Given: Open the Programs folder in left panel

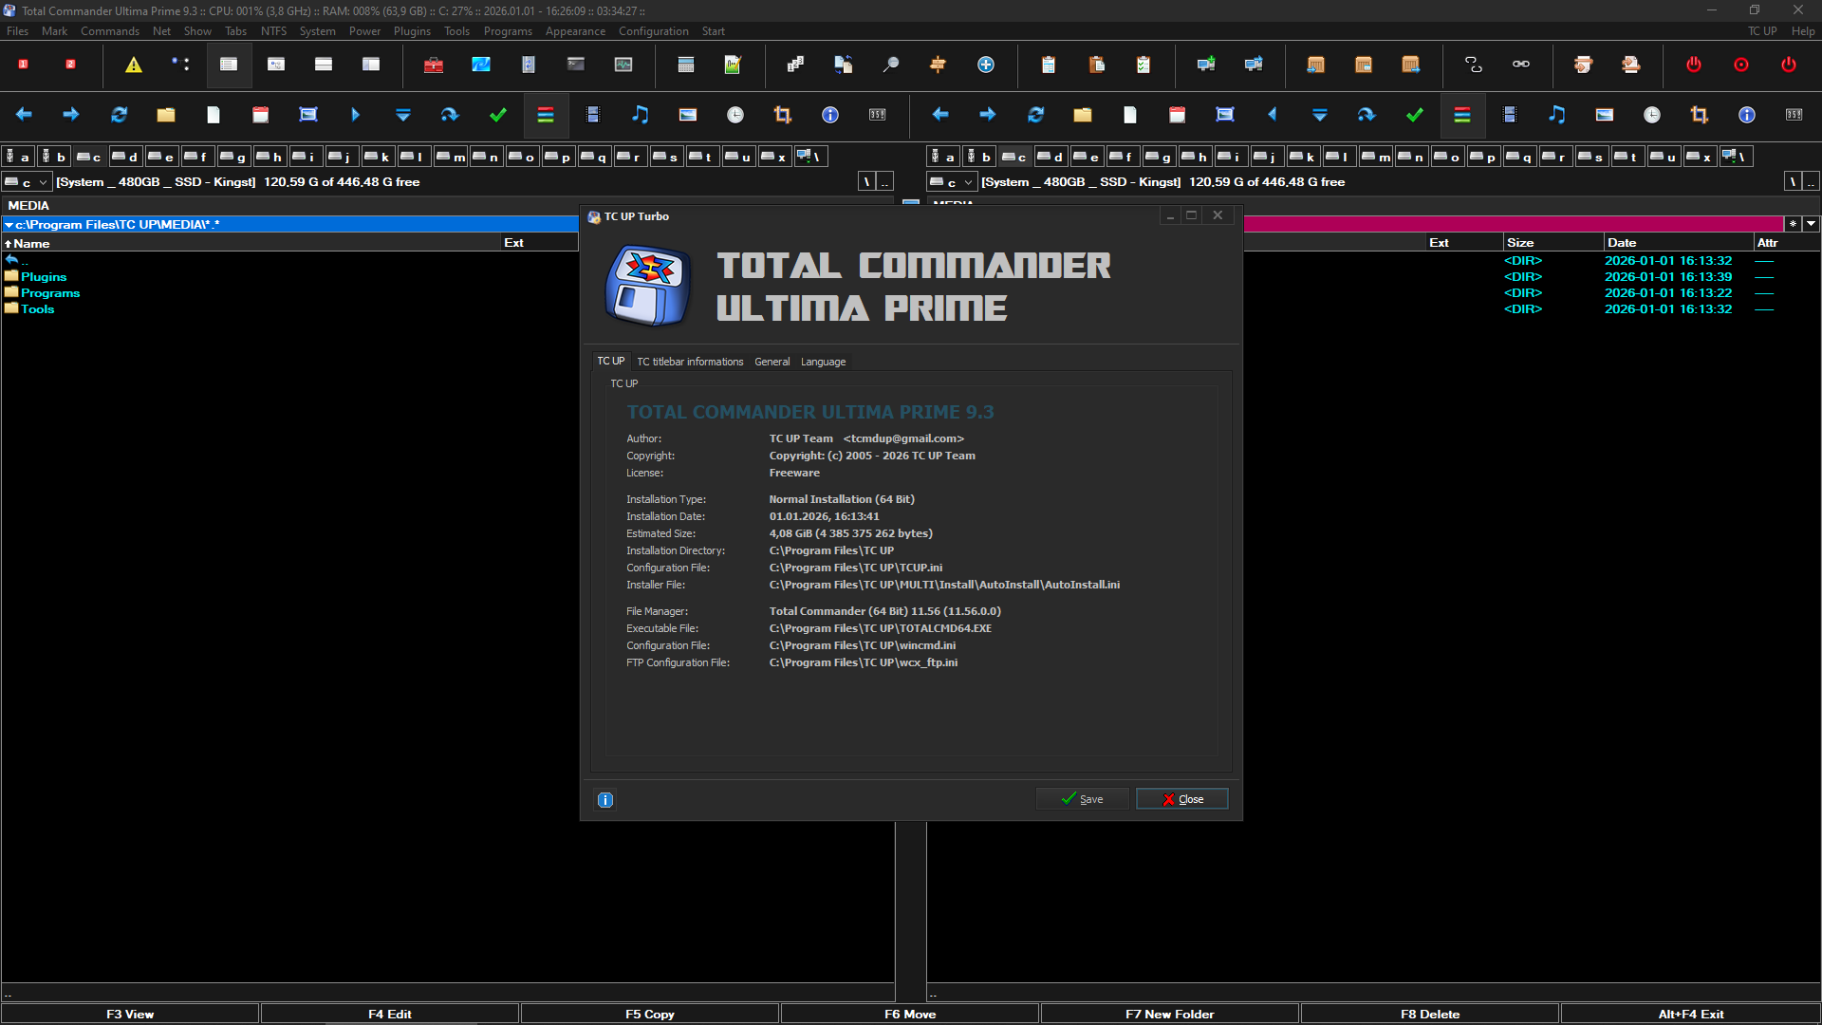Looking at the screenshot, I should (x=50, y=293).
